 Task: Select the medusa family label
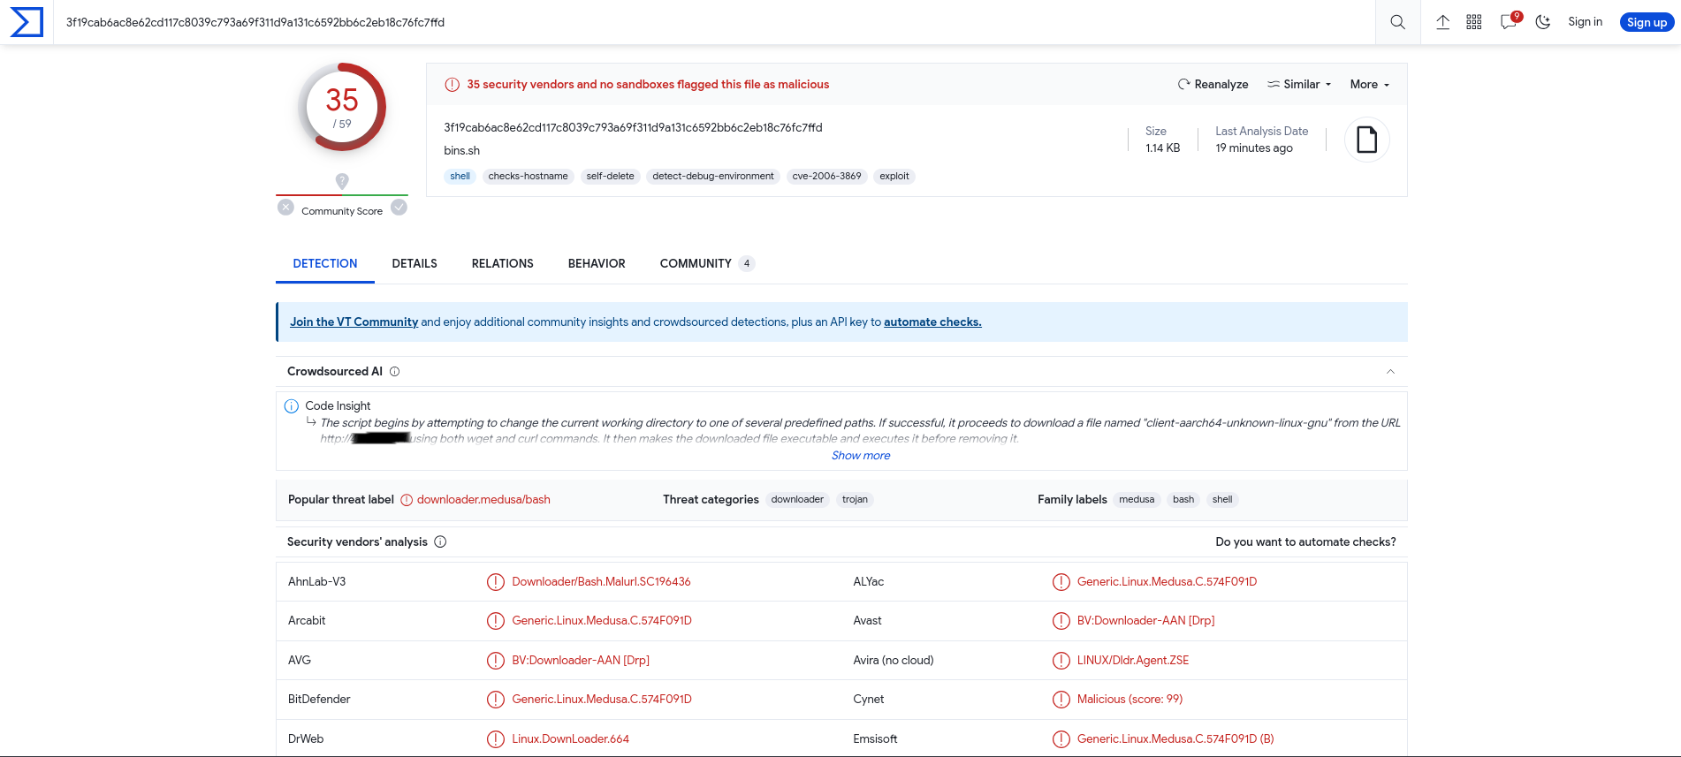tap(1137, 500)
